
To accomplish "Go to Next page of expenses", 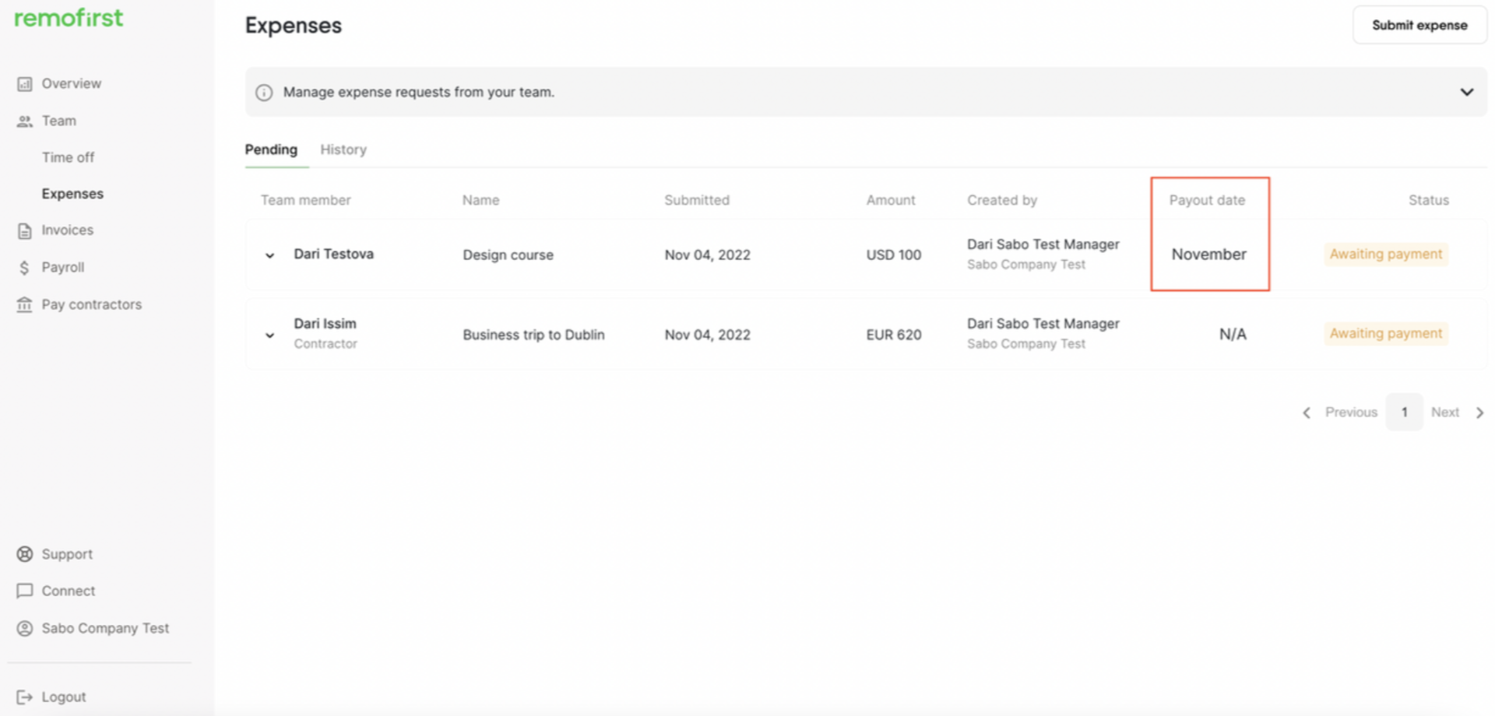I will coord(1456,412).
